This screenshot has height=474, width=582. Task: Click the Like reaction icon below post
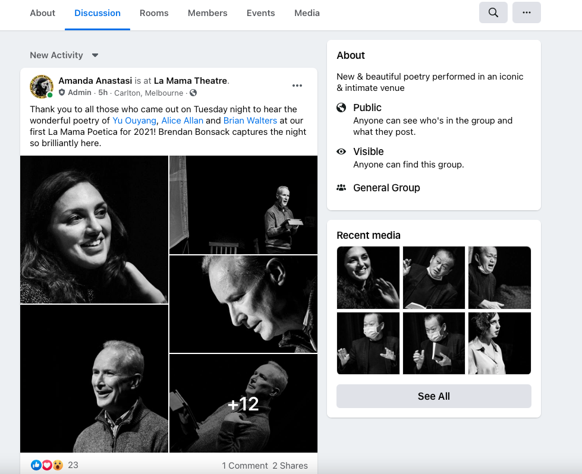coord(36,464)
